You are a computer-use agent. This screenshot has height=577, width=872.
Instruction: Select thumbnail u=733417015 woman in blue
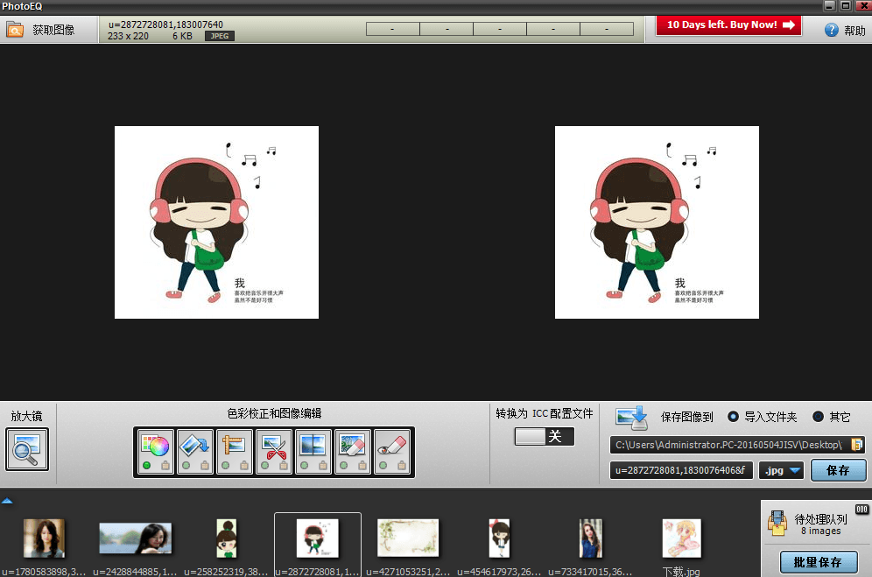pyautogui.click(x=591, y=538)
